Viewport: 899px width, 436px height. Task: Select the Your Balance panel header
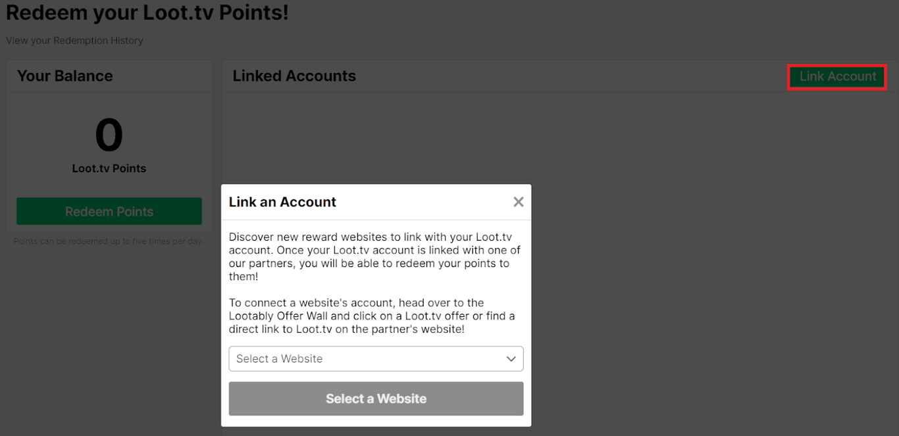point(65,76)
